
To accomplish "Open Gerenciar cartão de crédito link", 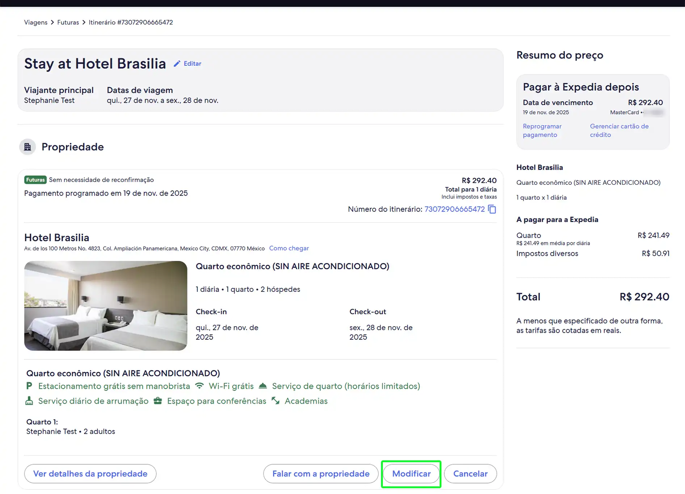I will point(619,131).
